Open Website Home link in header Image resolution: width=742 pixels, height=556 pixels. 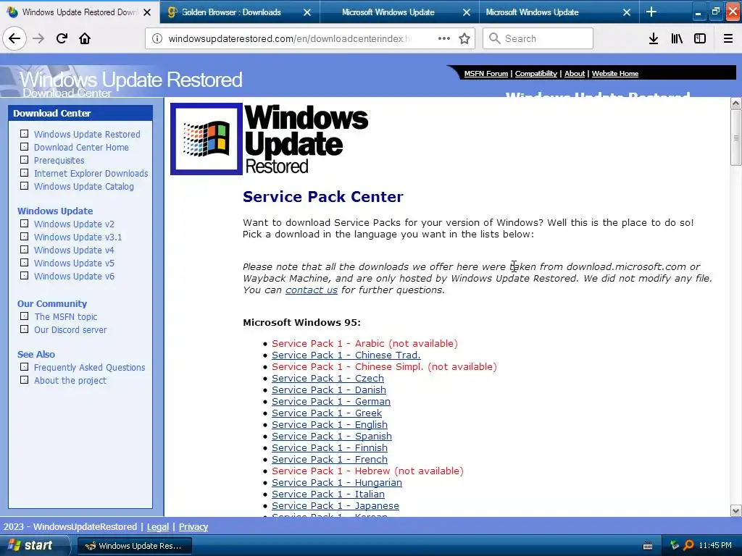(614, 73)
